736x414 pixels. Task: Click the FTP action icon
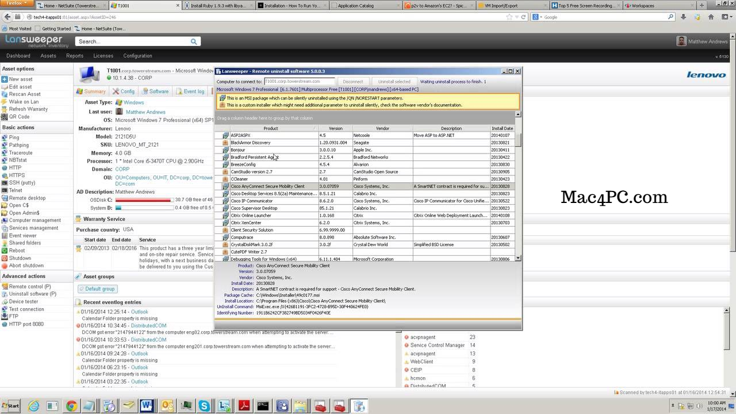tap(5, 317)
